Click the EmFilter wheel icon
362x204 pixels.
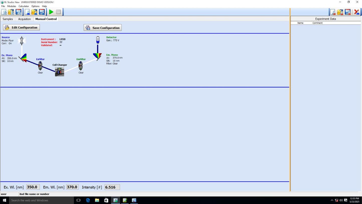tap(81, 66)
